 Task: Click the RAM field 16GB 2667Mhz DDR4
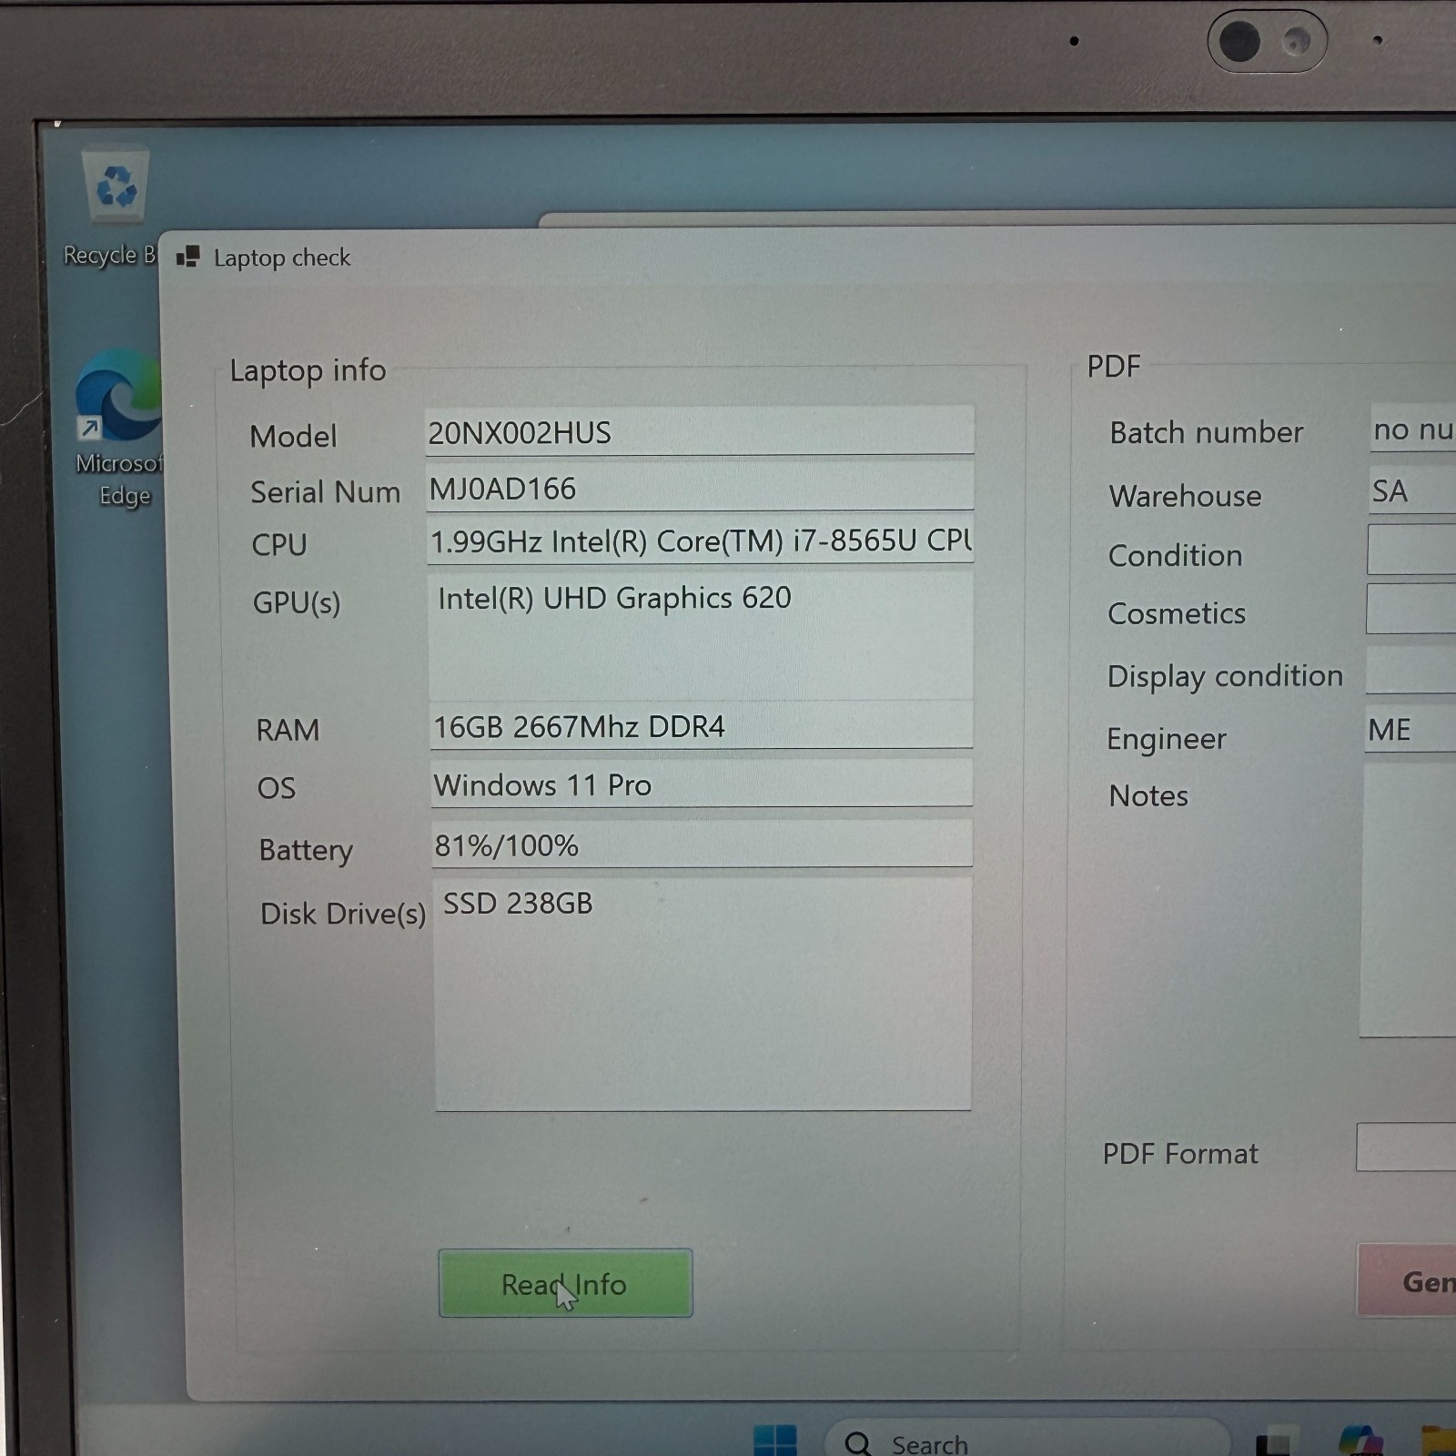[x=701, y=725]
